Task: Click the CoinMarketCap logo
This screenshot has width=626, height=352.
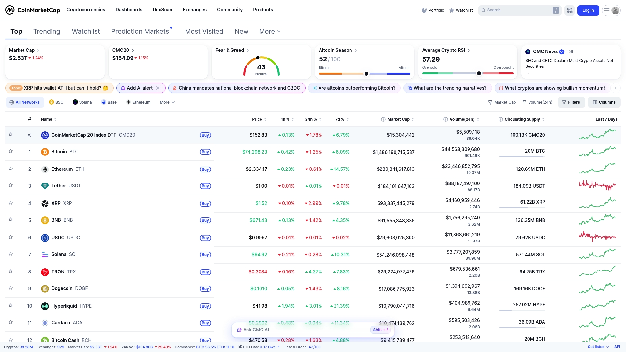Action: coord(32,10)
